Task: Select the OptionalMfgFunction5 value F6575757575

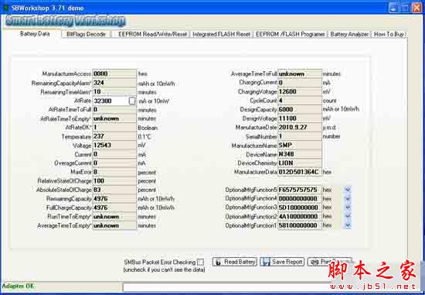Action: point(297,190)
